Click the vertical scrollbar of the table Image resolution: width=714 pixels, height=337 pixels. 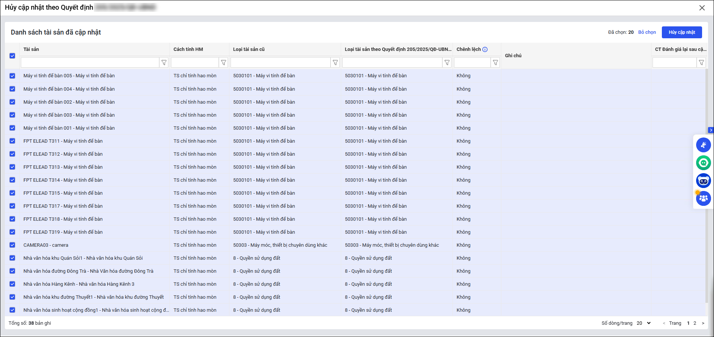(x=706, y=186)
